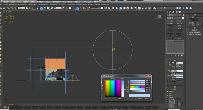This screenshot has height=110, width=203.
Task: Open Render Setup icon
Action: point(136,8)
